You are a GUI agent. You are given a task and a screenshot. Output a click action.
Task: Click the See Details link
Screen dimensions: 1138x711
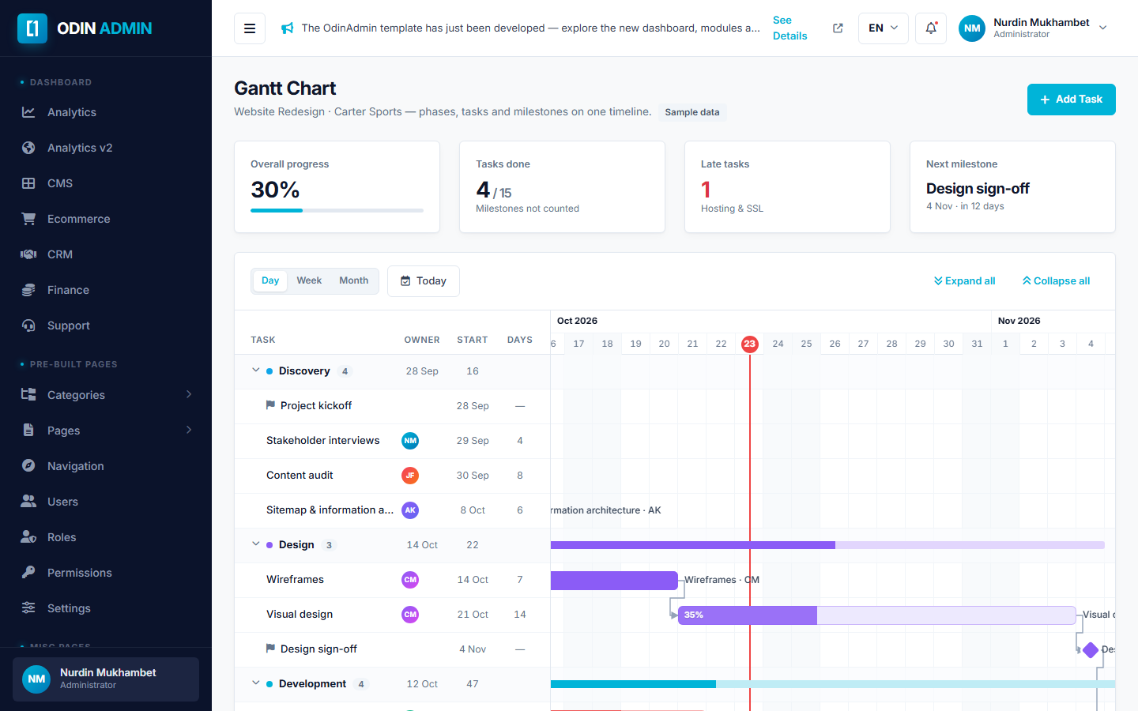coord(790,28)
